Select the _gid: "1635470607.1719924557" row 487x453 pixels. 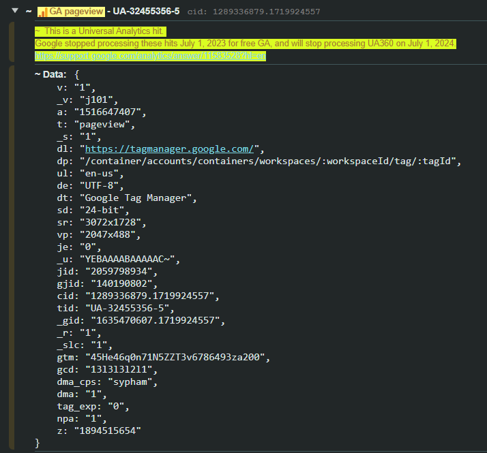(x=141, y=321)
